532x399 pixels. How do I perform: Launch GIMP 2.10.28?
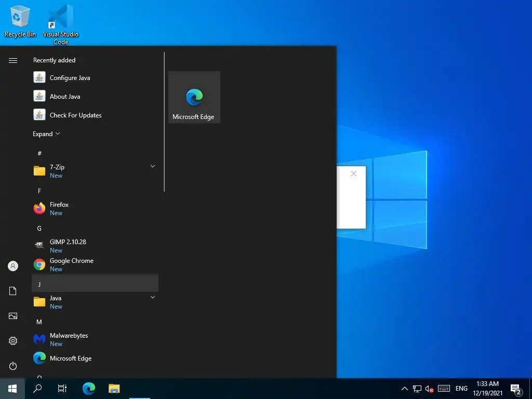click(95, 246)
